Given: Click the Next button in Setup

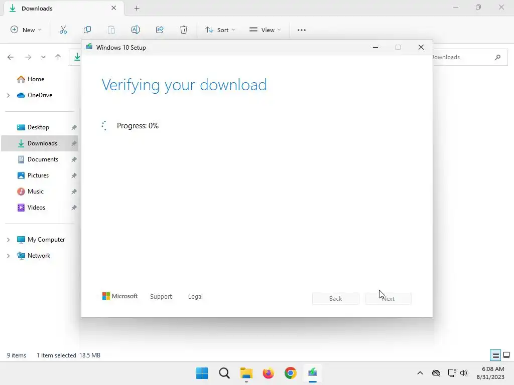Looking at the screenshot, I should point(389,299).
